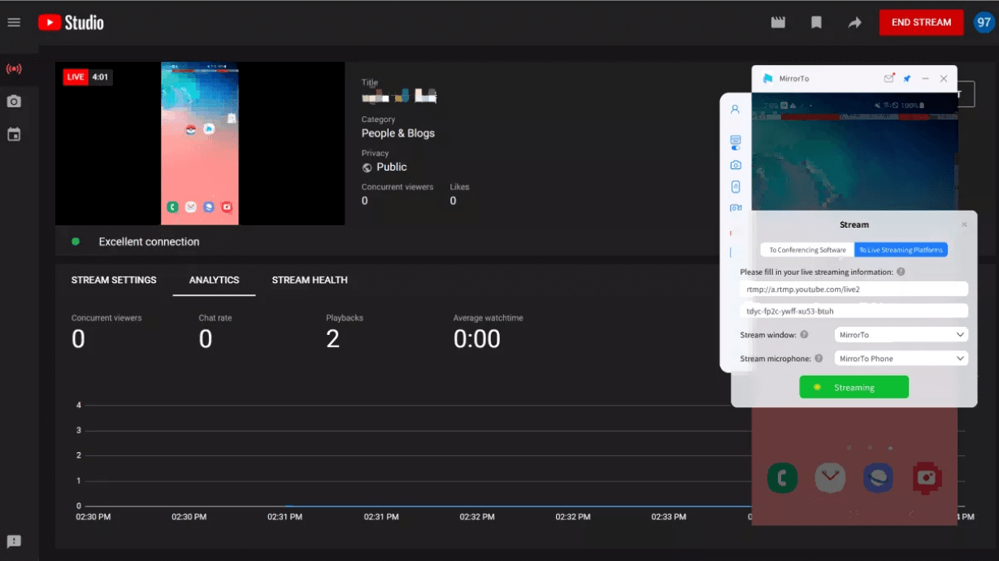The height and width of the screenshot is (561, 999).
Task: Click the green Streaming button
Action: pos(853,388)
